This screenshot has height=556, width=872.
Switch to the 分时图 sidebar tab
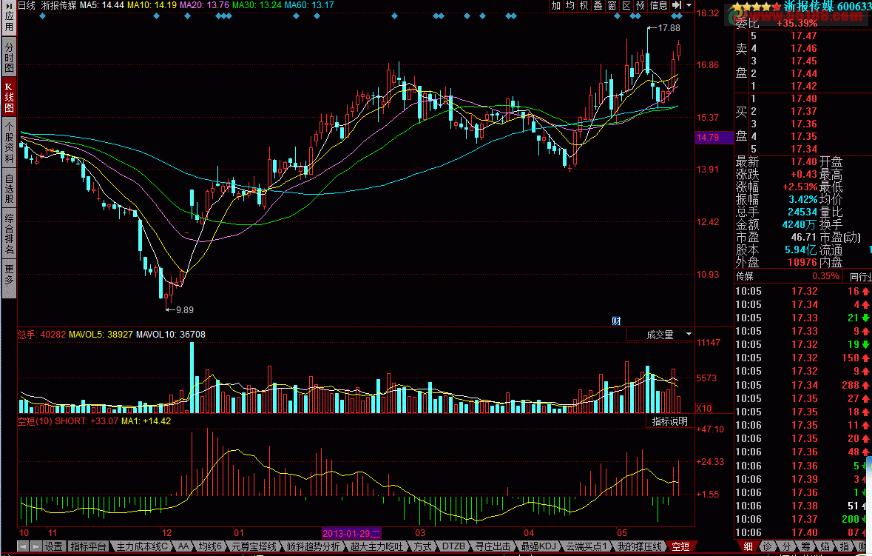pos(9,57)
